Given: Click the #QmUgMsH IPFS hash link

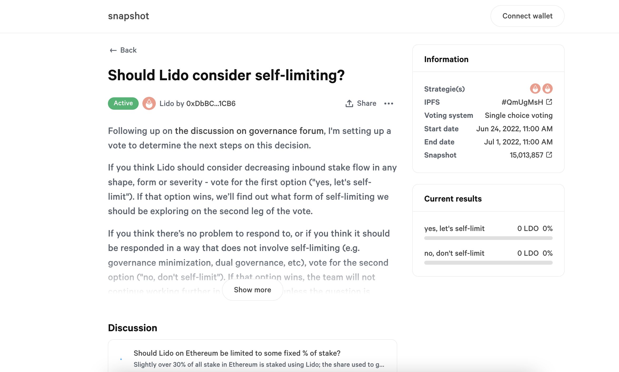Looking at the screenshot, I should [x=522, y=102].
